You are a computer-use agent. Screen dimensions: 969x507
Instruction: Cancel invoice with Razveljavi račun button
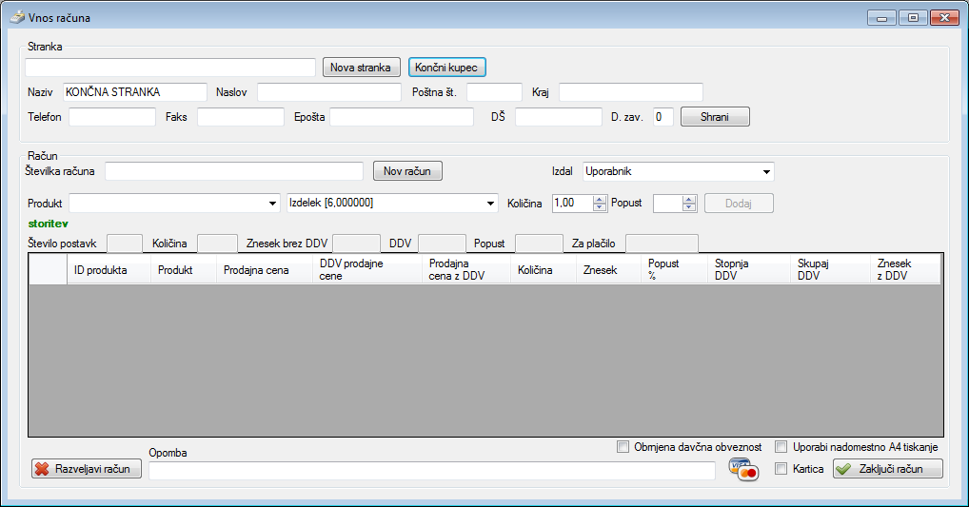87,469
